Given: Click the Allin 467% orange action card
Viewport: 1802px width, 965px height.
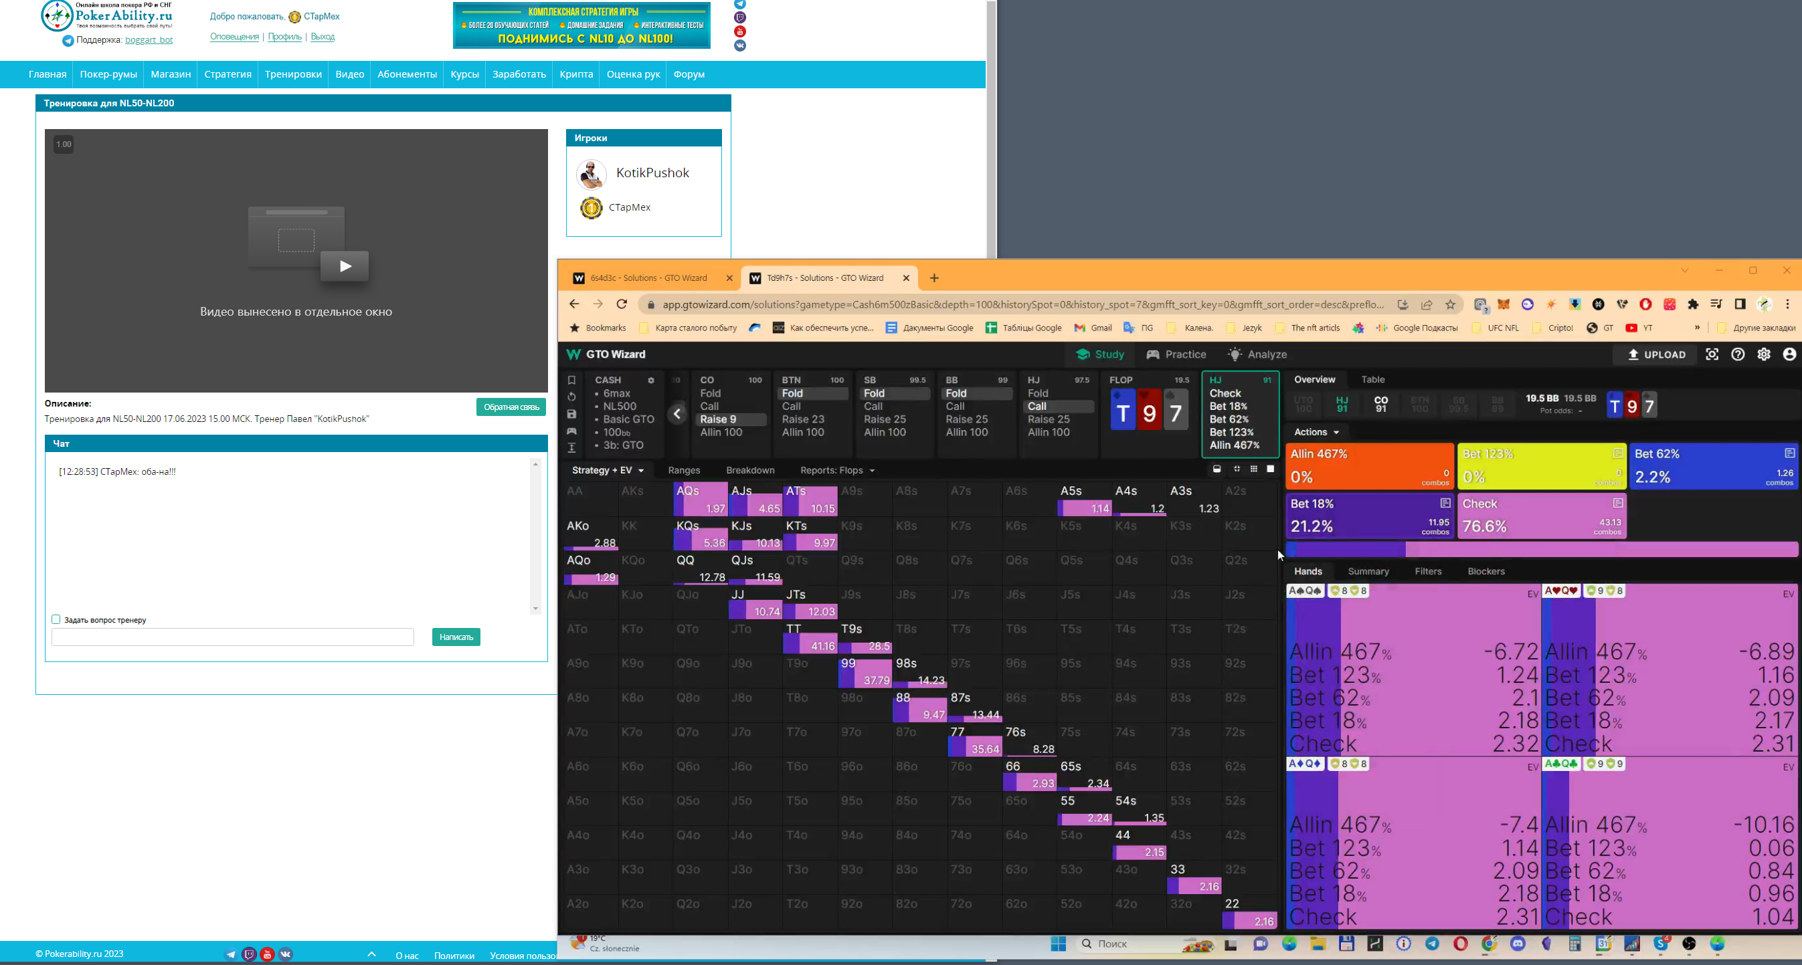Looking at the screenshot, I should (1369, 465).
